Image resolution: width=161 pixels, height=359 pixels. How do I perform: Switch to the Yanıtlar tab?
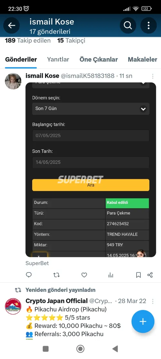(x=58, y=59)
